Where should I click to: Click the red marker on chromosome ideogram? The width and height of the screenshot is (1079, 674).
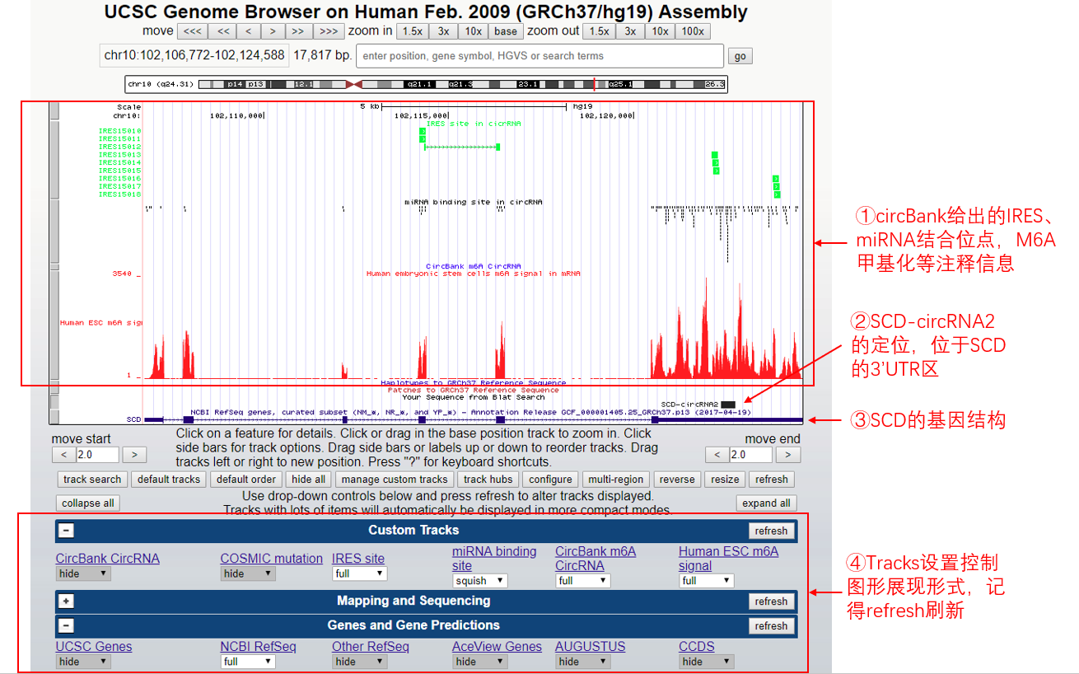coord(594,84)
